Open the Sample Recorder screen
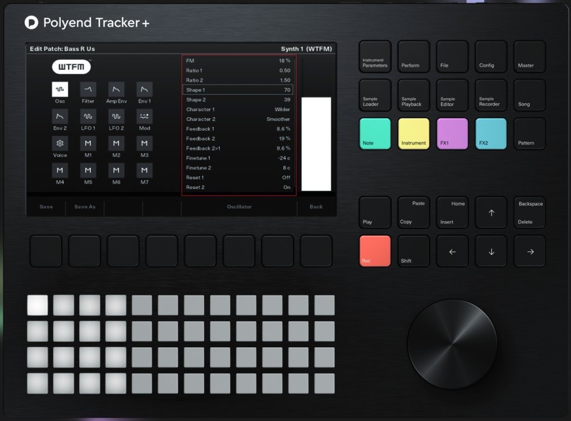Screen dimensions: 571x421 coord(491,95)
